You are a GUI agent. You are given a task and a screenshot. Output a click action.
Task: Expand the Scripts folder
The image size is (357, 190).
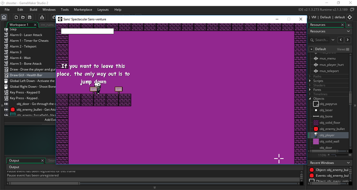(310, 81)
